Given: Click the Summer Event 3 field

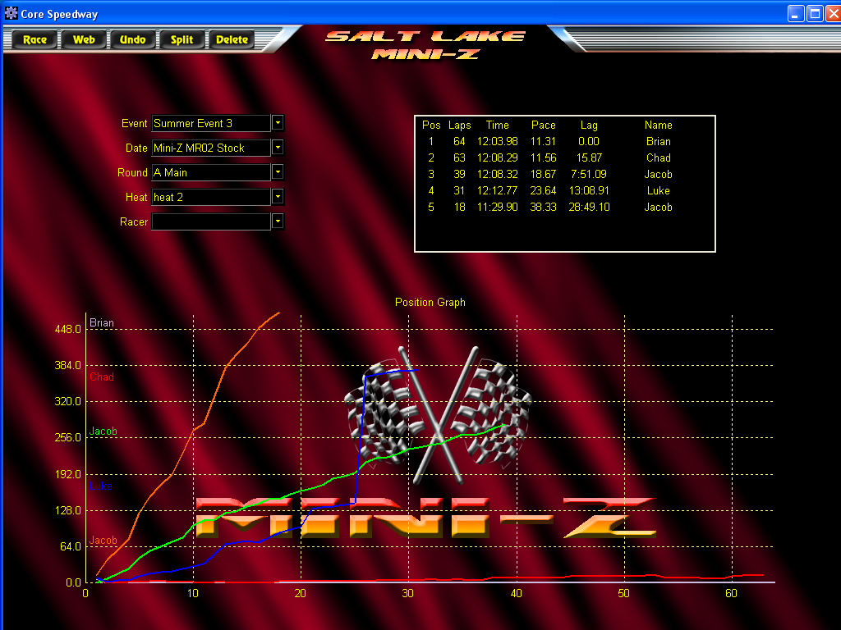Looking at the screenshot, I should point(211,123).
